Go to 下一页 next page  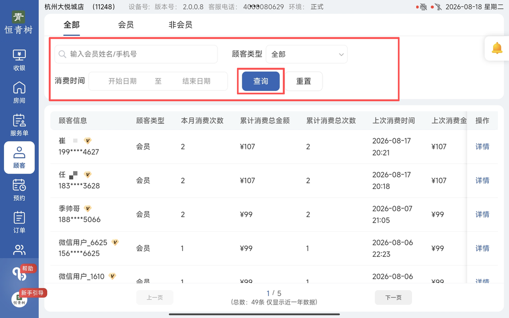pos(393,298)
